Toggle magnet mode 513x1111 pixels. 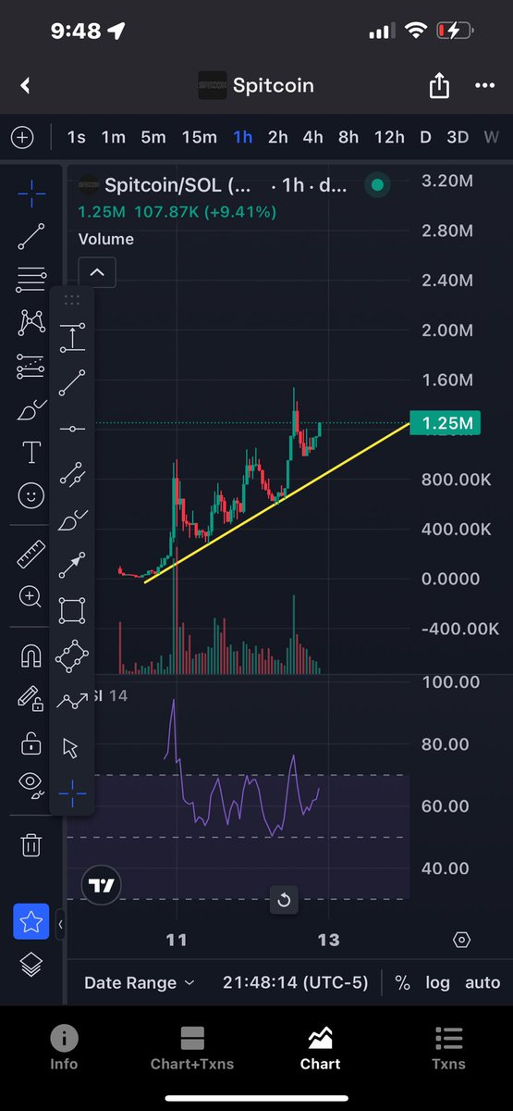click(x=31, y=655)
